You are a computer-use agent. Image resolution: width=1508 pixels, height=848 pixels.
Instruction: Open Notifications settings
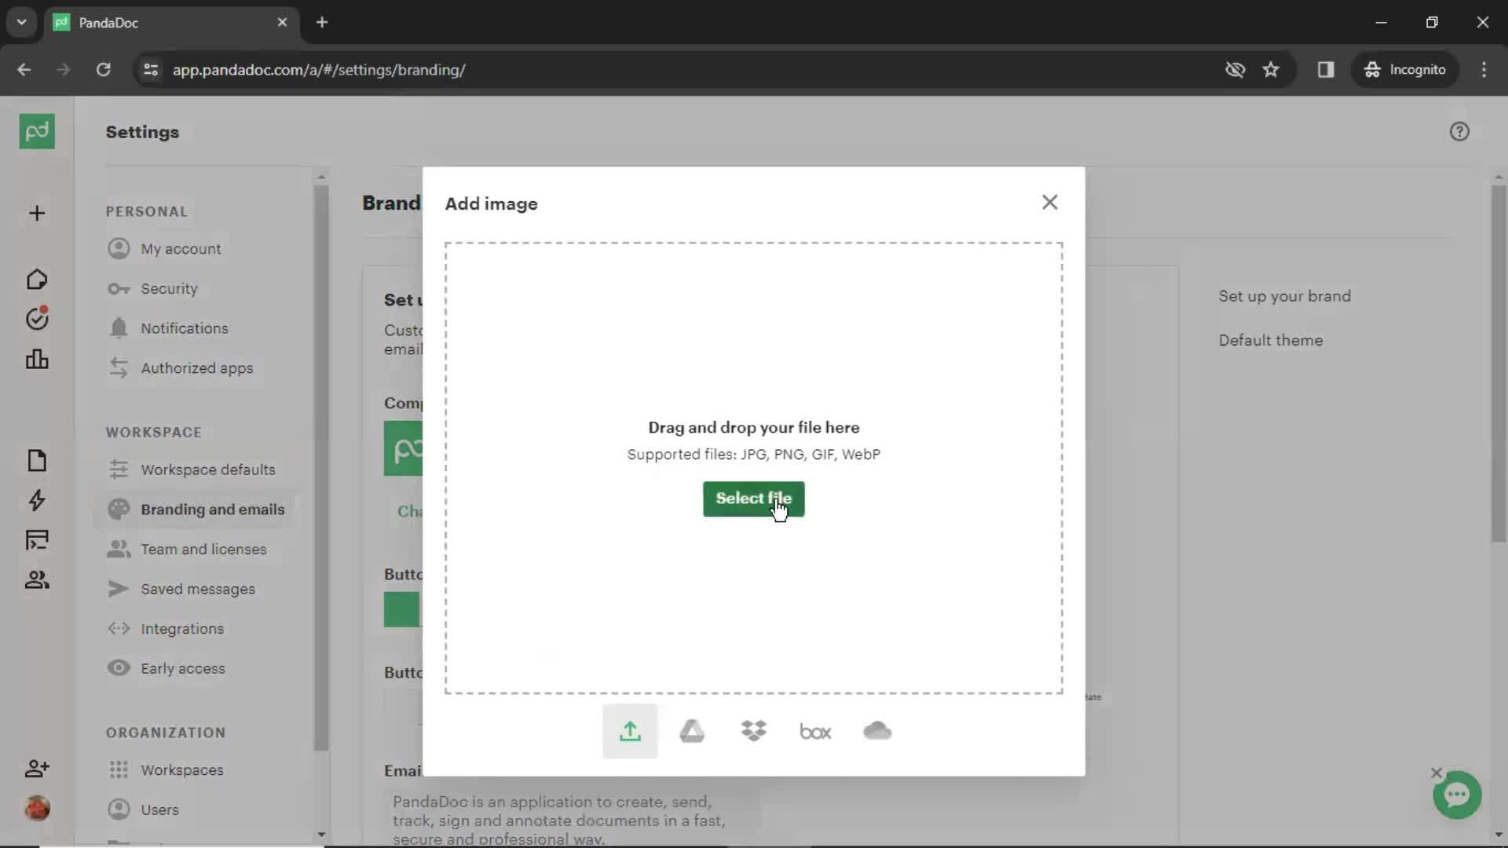point(185,328)
